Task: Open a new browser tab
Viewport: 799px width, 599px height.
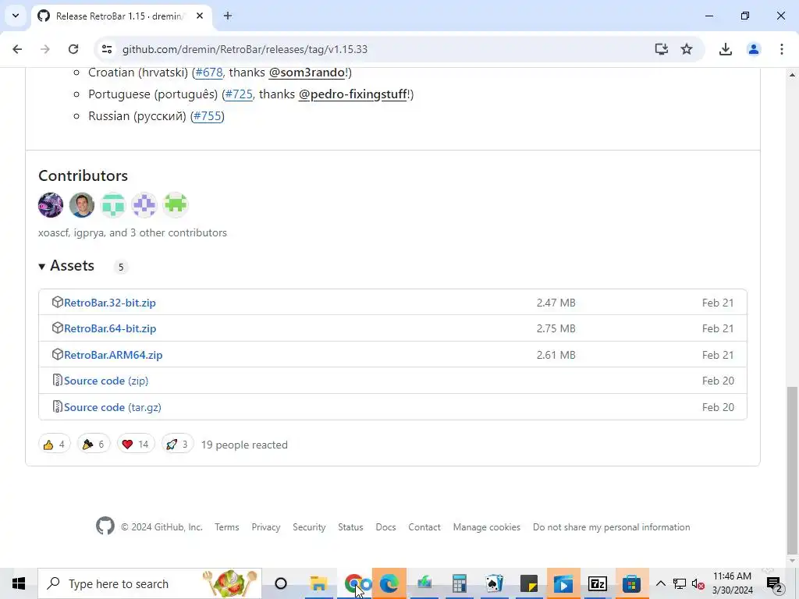Action: pos(228,16)
